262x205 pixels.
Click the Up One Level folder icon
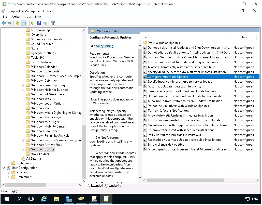17,23
